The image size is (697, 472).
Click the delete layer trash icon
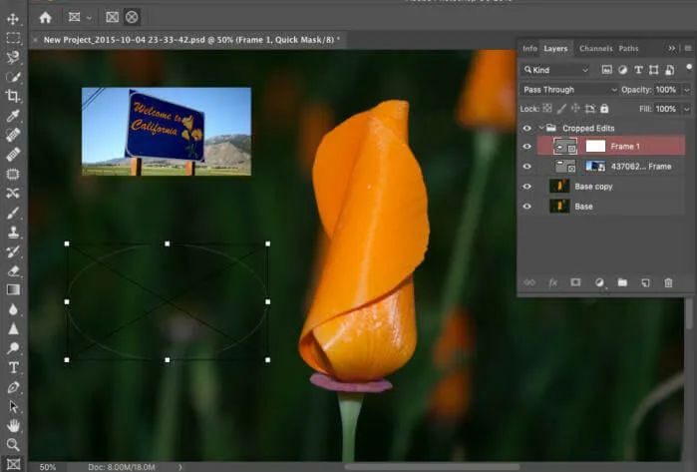click(668, 283)
